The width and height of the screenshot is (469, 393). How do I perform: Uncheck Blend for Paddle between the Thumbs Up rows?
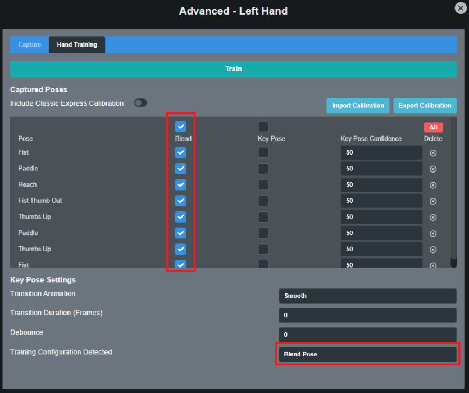181,233
